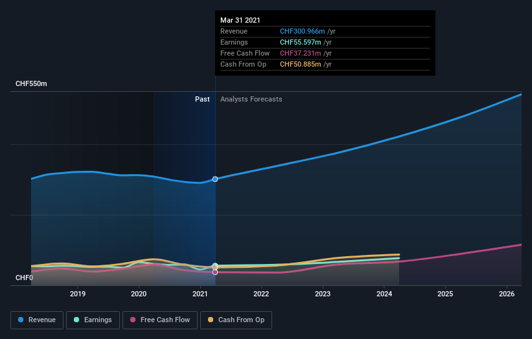The image size is (532, 339).
Task: Click the 2022 x-axis label
Action: point(261,294)
